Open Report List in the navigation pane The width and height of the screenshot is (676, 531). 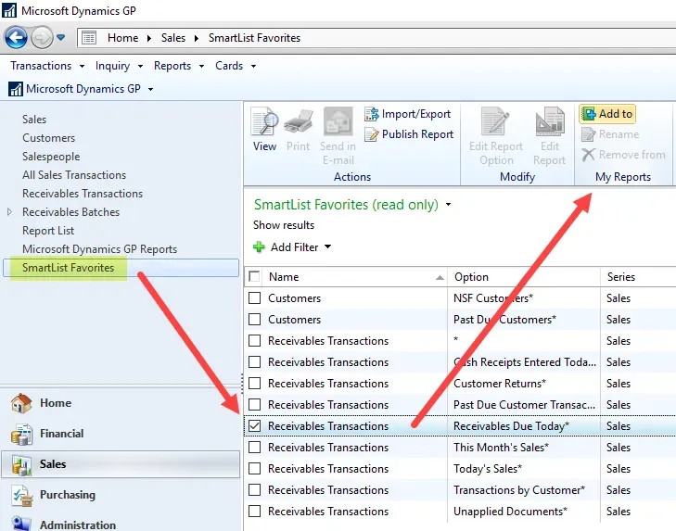[48, 231]
